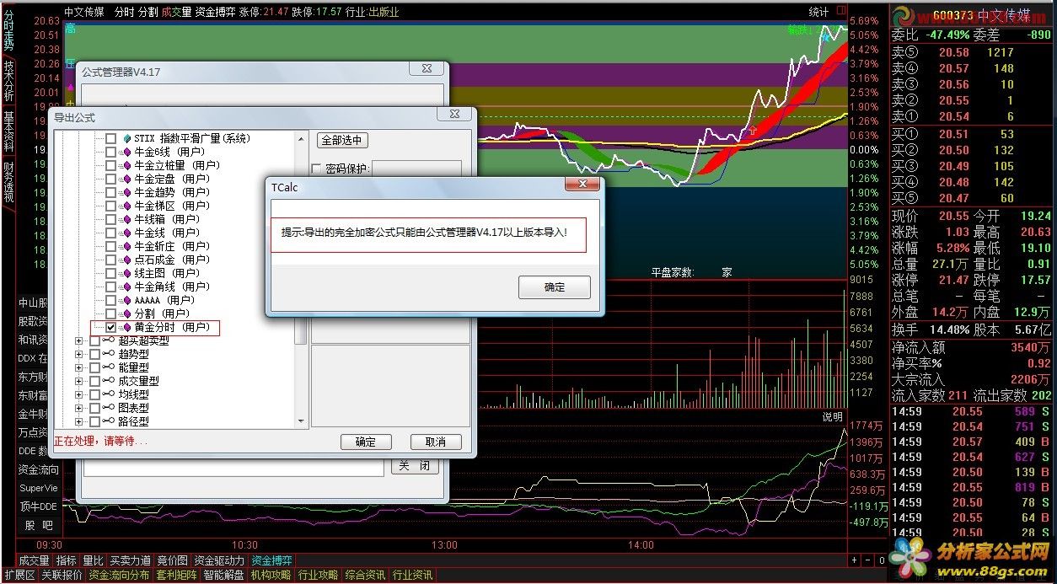This screenshot has height=584, width=1057.
Task: Tick the 分割 formula checkbox
Action: point(110,313)
